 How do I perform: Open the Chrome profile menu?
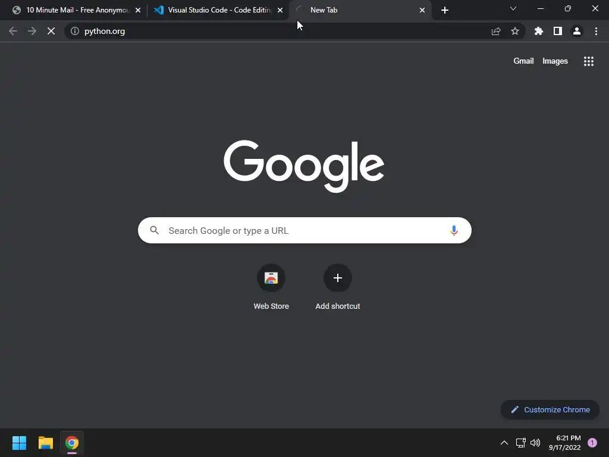click(576, 31)
